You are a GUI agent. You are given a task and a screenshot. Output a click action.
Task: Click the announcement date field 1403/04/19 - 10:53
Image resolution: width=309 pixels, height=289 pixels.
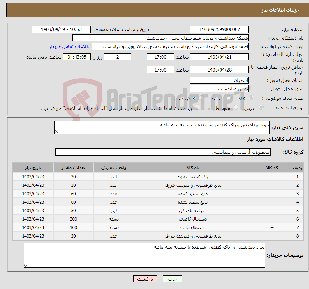tap(61, 29)
